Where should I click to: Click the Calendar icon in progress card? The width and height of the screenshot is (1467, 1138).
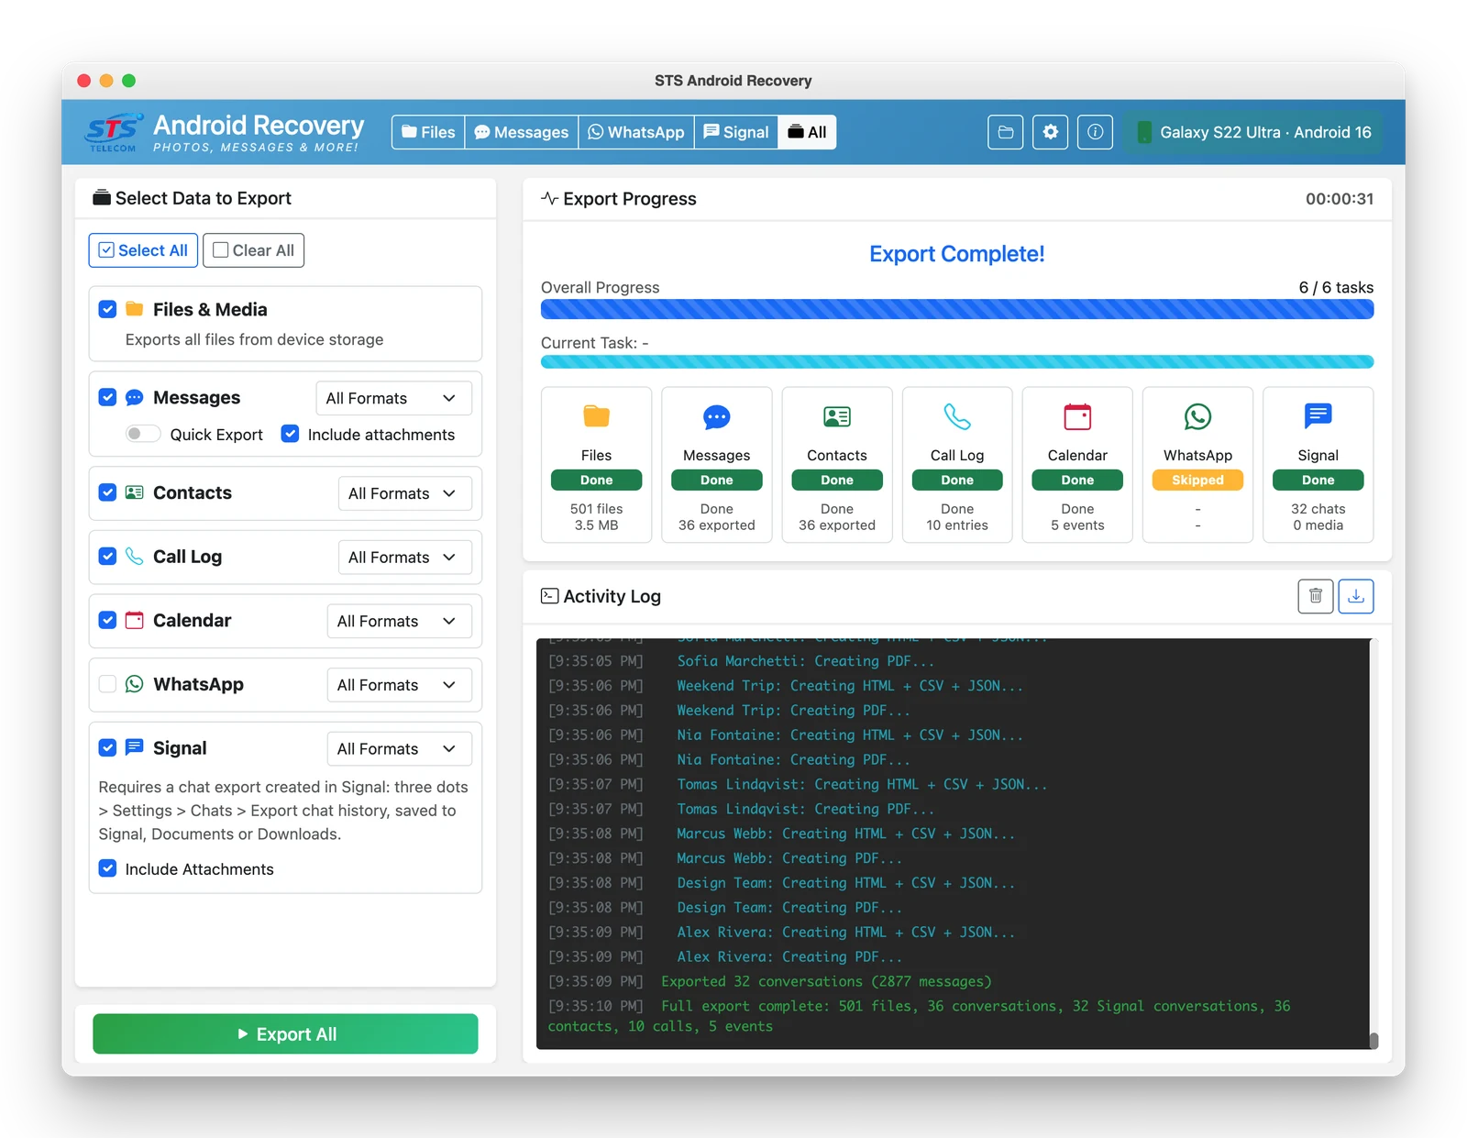click(1077, 416)
